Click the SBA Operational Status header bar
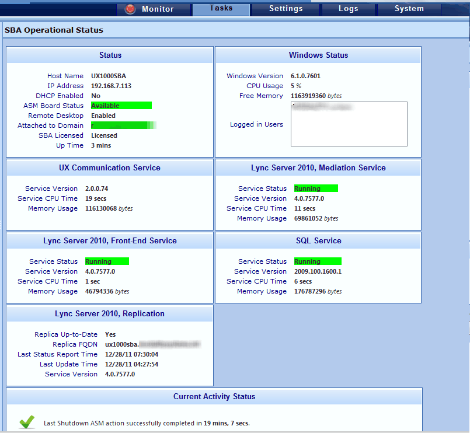Screen dimensions: 470x433 click(x=55, y=30)
